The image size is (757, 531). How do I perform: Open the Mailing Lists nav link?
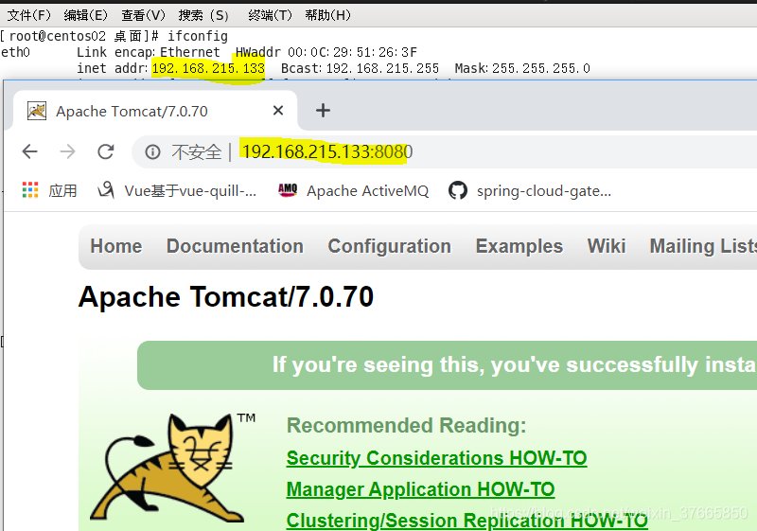click(703, 246)
